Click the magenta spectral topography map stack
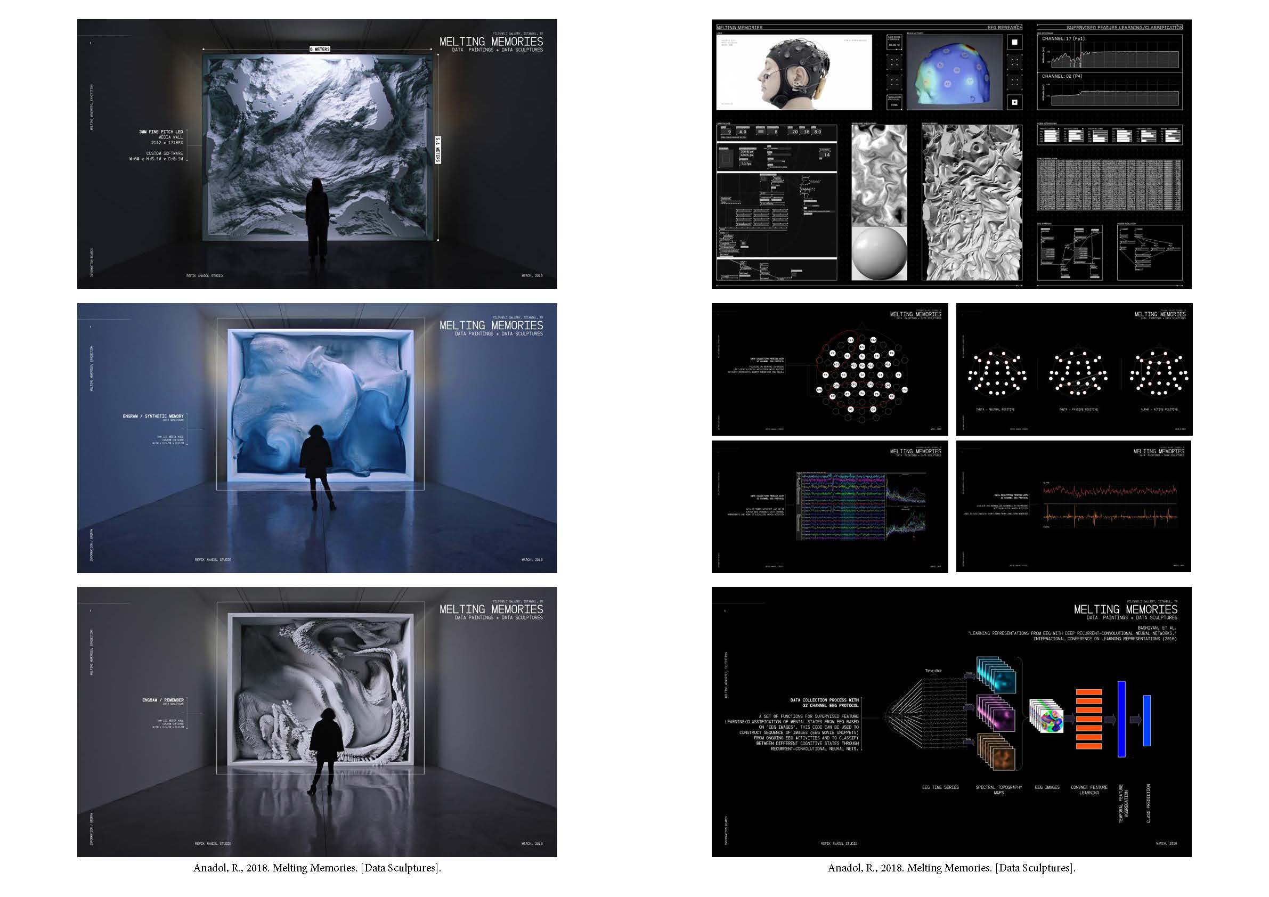The height and width of the screenshot is (897, 1269). (x=996, y=714)
